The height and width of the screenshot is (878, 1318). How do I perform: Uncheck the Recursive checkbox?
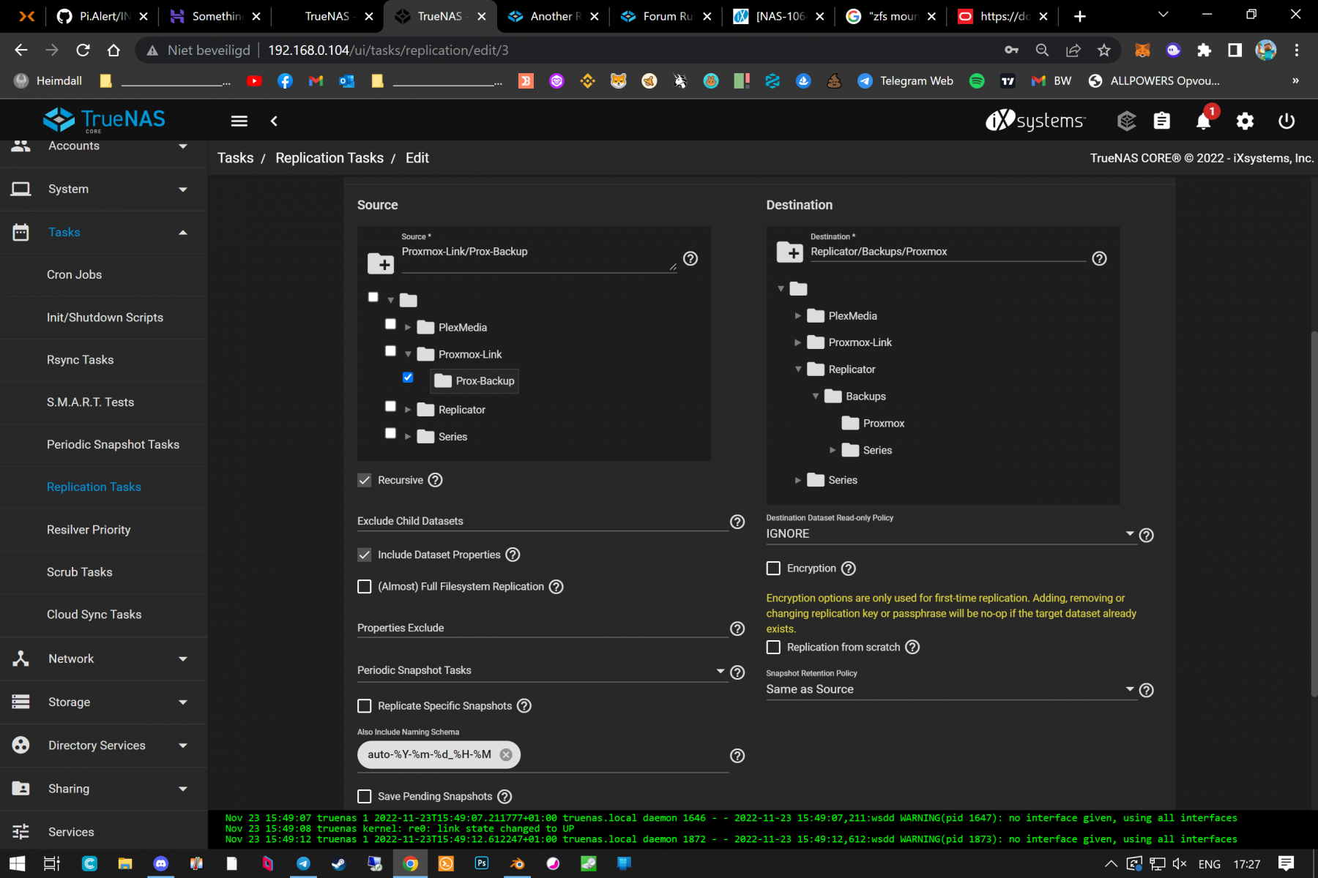[364, 480]
